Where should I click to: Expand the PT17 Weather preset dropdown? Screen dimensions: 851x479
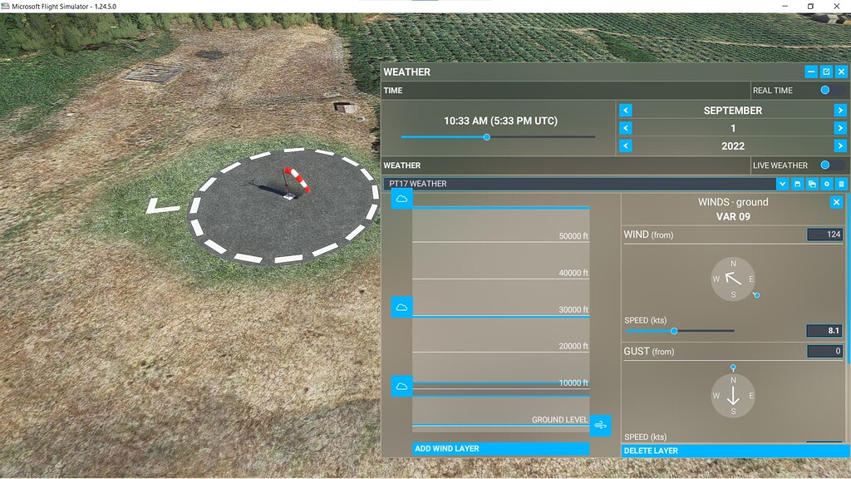pyautogui.click(x=782, y=184)
